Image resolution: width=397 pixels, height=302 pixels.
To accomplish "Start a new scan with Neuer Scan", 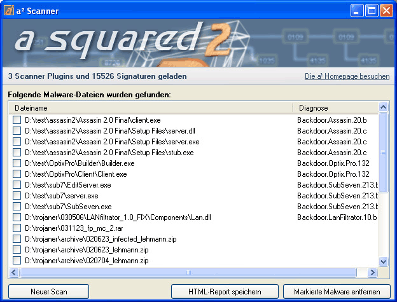I will click(48, 292).
